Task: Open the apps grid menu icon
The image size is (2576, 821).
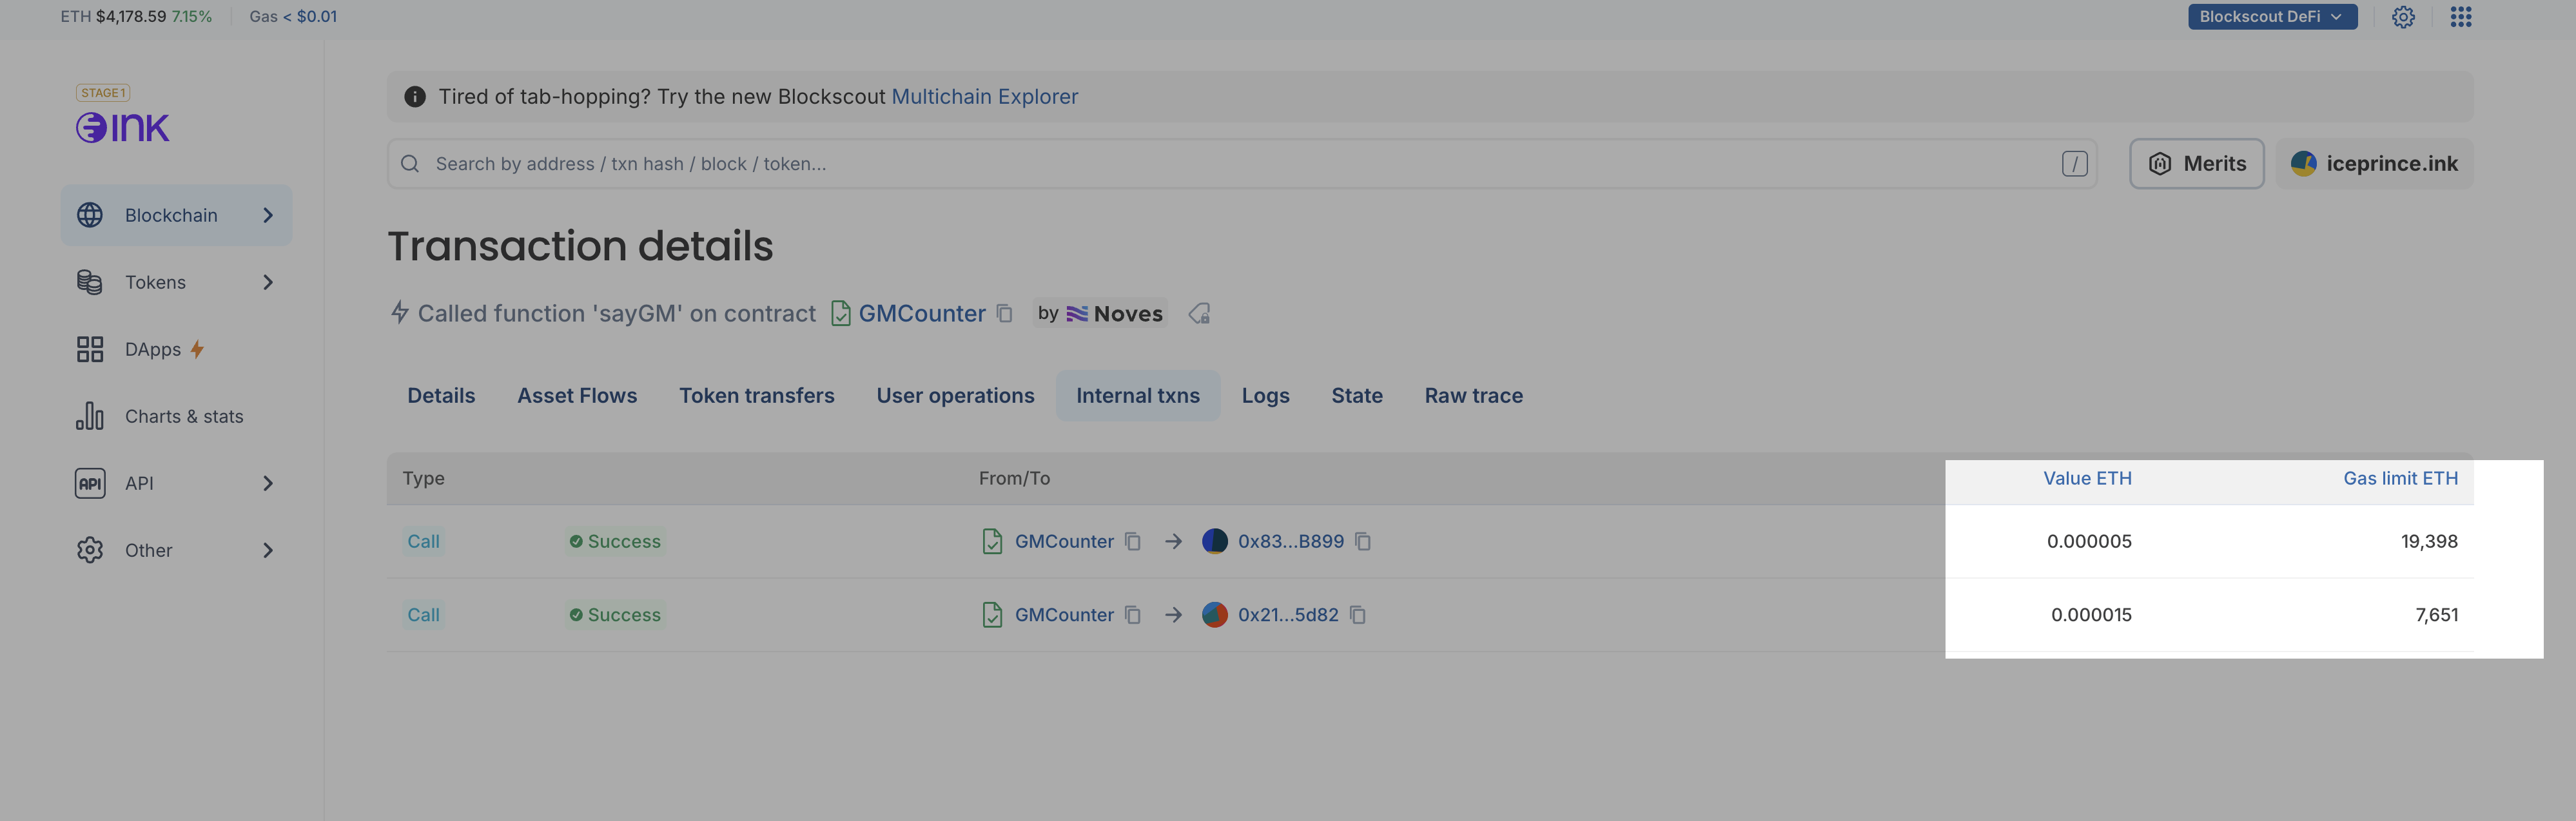Action: pyautogui.click(x=2460, y=17)
